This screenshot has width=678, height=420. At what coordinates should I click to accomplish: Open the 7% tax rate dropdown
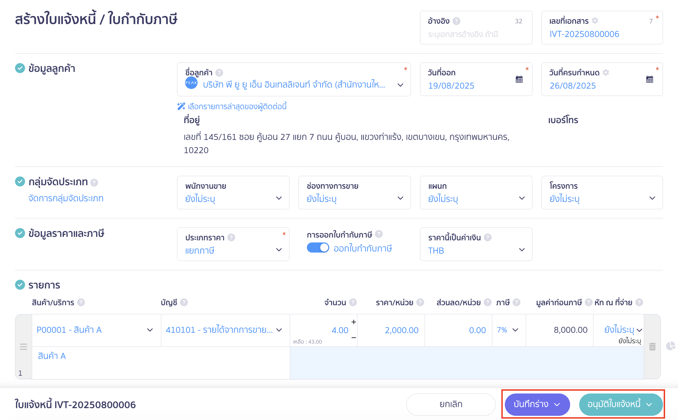click(508, 330)
